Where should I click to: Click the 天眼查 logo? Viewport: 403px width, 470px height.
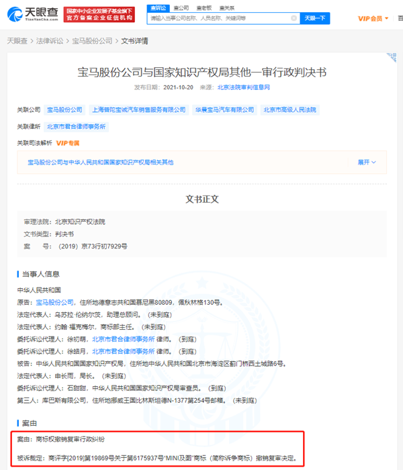point(32,14)
